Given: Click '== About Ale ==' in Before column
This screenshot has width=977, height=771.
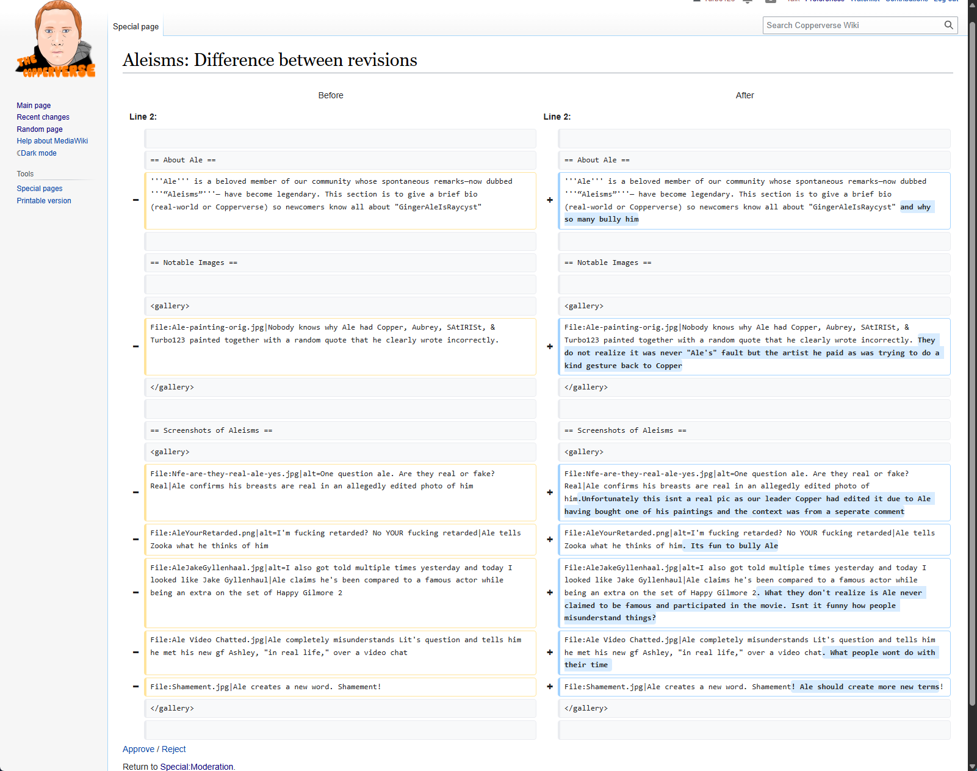Looking at the screenshot, I should [x=340, y=160].
